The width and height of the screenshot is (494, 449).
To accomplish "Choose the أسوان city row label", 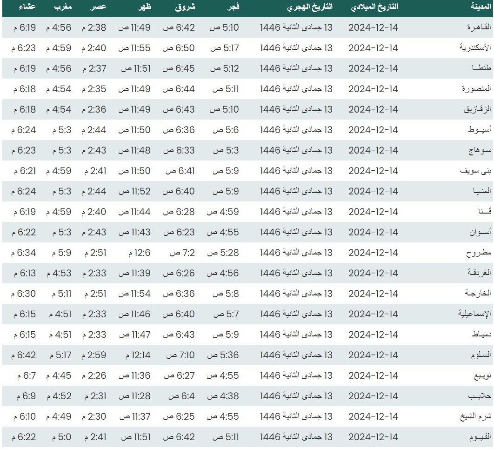I will pos(480,232).
